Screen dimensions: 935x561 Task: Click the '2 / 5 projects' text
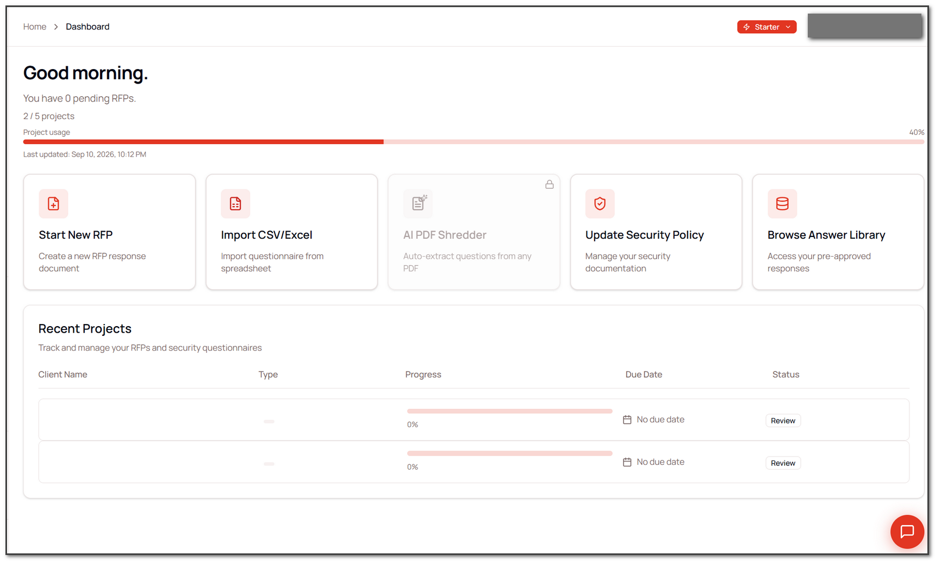coord(49,116)
